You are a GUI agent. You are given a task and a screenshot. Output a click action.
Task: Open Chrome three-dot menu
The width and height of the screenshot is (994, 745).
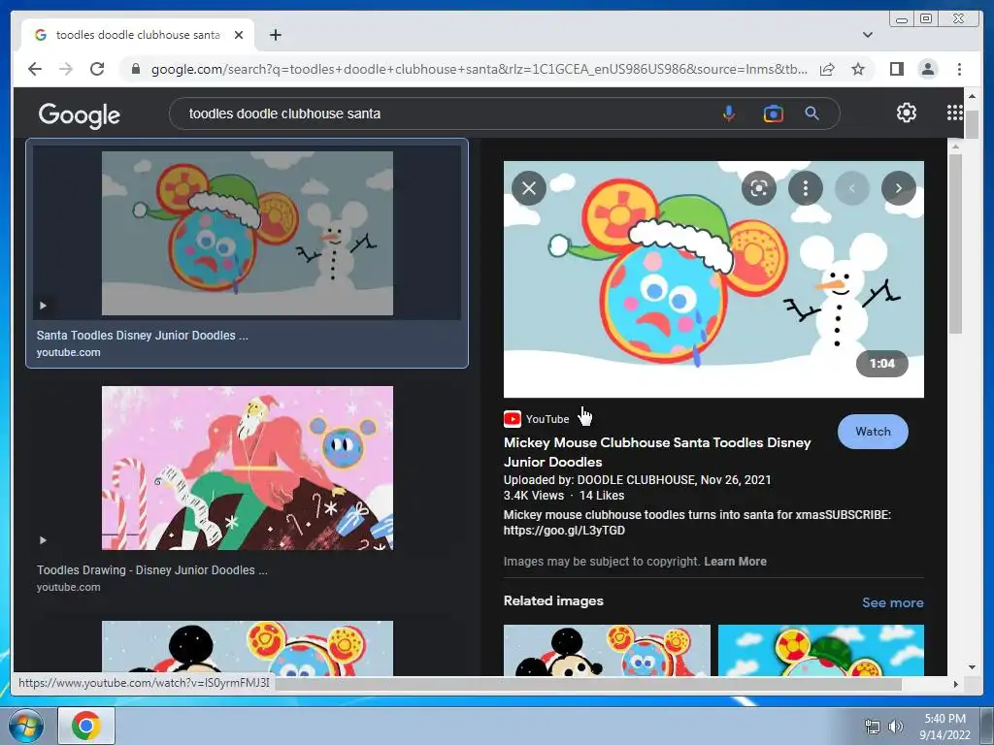pyautogui.click(x=959, y=69)
